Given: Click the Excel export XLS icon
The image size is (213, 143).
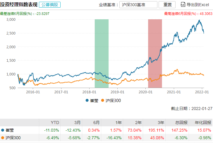Looking at the screenshot, I should coord(183,5).
